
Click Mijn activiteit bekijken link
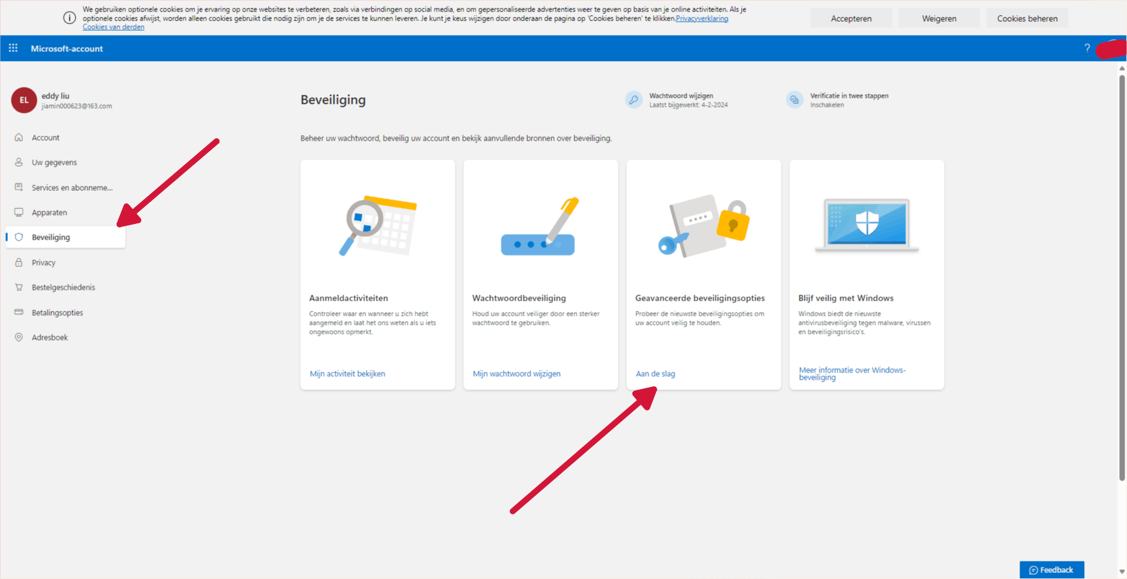(x=347, y=374)
